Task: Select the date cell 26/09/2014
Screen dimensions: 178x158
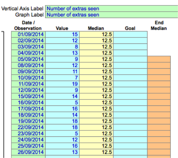Action: point(28,152)
